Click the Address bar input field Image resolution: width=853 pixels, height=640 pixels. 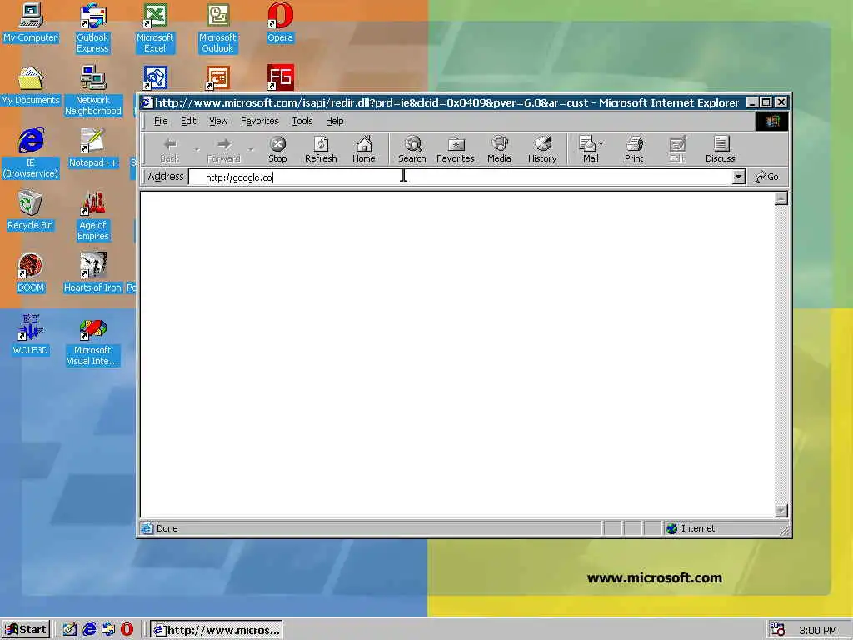pyautogui.click(x=460, y=177)
